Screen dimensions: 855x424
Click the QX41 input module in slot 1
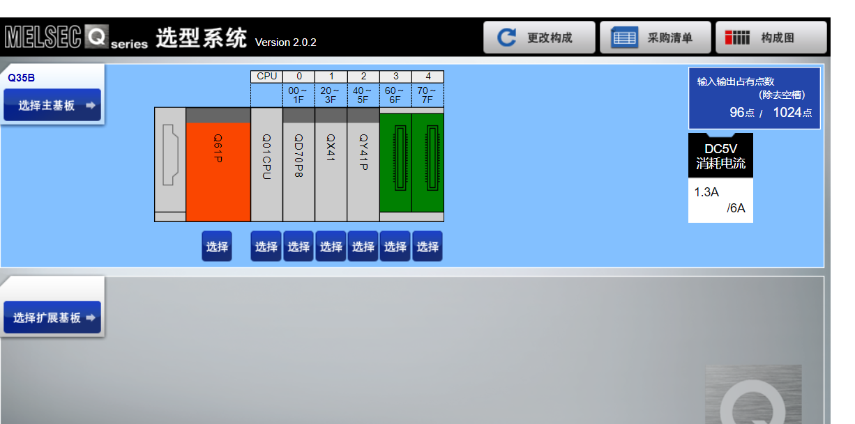coord(331,164)
